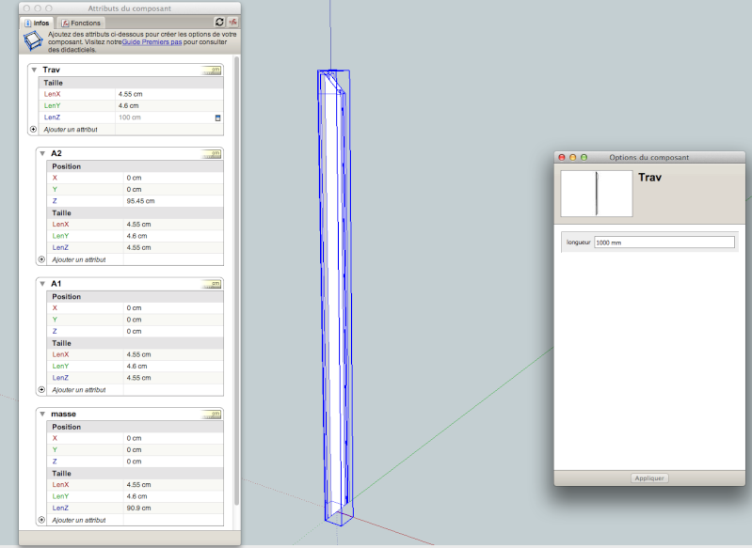This screenshot has width=752, height=548.
Task: Click the masse ruler units icon
Action: coord(212,415)
